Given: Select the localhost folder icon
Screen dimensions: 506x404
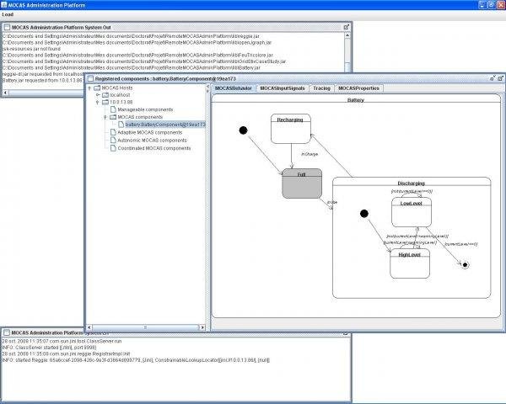Looking at the screenshot, I should (x=105, y=95).
